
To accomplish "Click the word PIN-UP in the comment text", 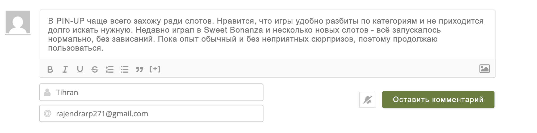I will click(70, 21).
